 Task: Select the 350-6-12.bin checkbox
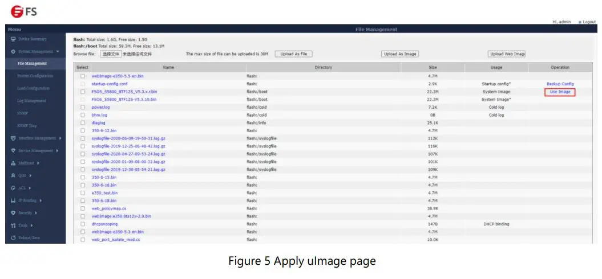click(83, 131)
